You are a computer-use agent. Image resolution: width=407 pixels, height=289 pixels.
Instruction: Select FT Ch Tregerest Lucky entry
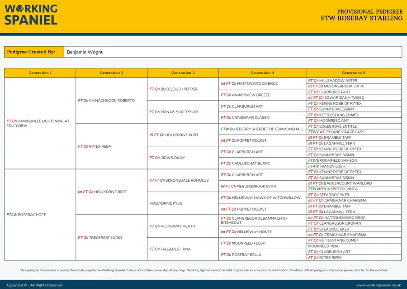click(100, 237)
